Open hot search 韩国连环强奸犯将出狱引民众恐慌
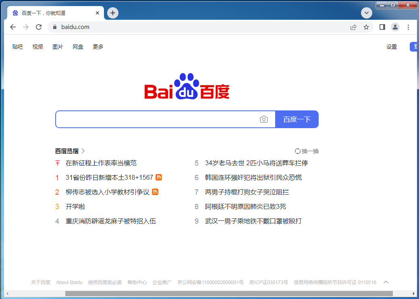The image size is (419, 299). tap(253, 177)
